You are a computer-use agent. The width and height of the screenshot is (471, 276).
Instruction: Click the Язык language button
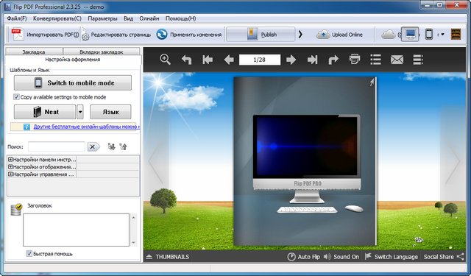110,112
